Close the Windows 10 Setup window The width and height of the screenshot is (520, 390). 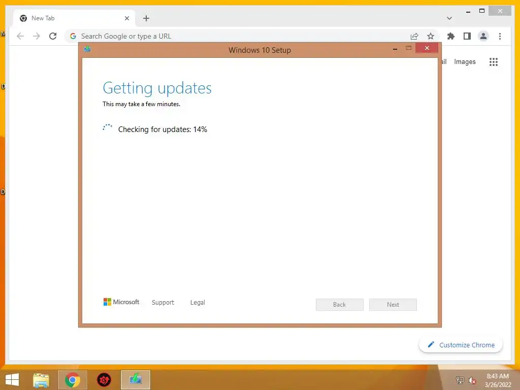[x=427, y=48]
